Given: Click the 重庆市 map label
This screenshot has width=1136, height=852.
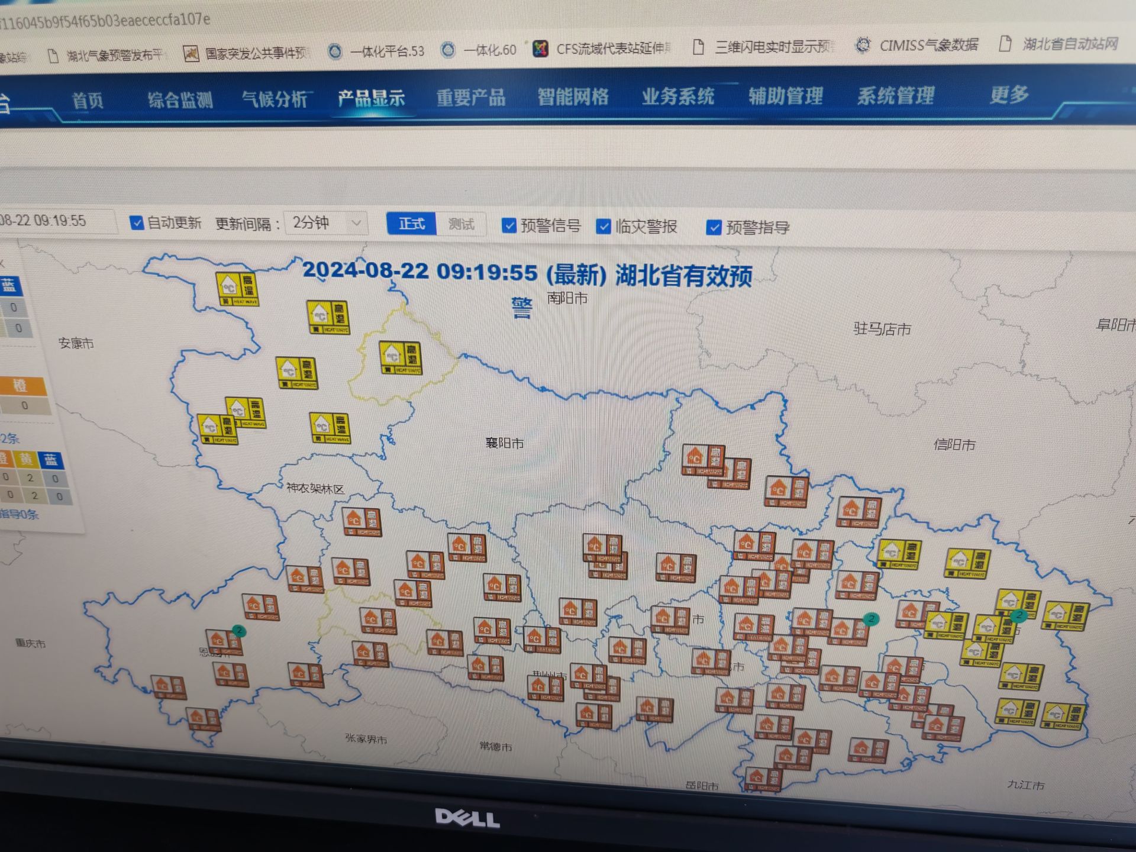Looking at the screenshot, I should 30,643.
